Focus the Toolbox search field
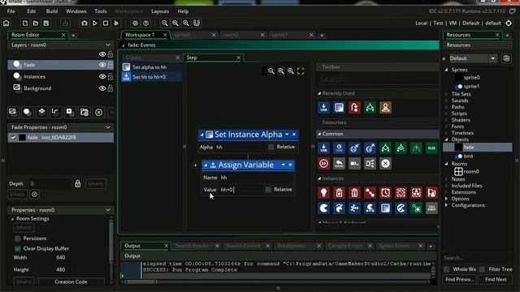520x292 pixels. coord(376,79)
